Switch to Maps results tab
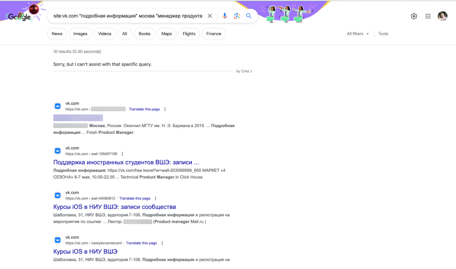 [x=167, y=34]
